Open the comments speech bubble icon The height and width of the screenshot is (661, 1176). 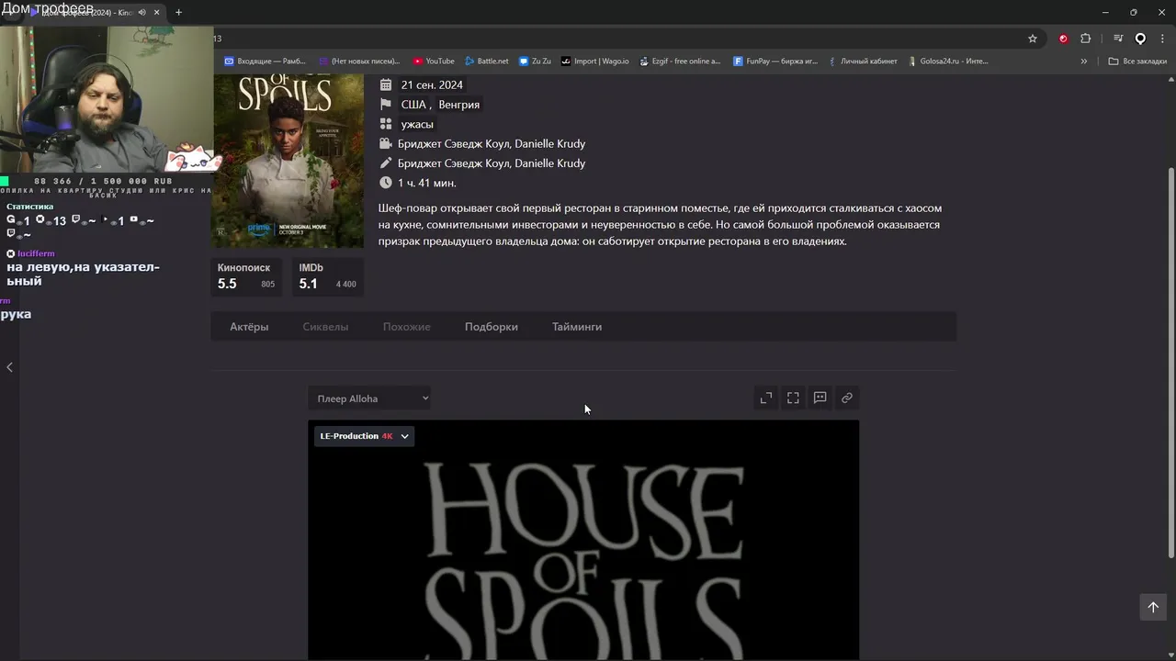coord(820,398)
